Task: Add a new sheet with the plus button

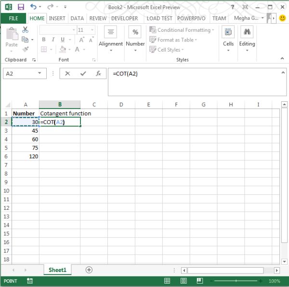Action: click(x=89, y=270)
